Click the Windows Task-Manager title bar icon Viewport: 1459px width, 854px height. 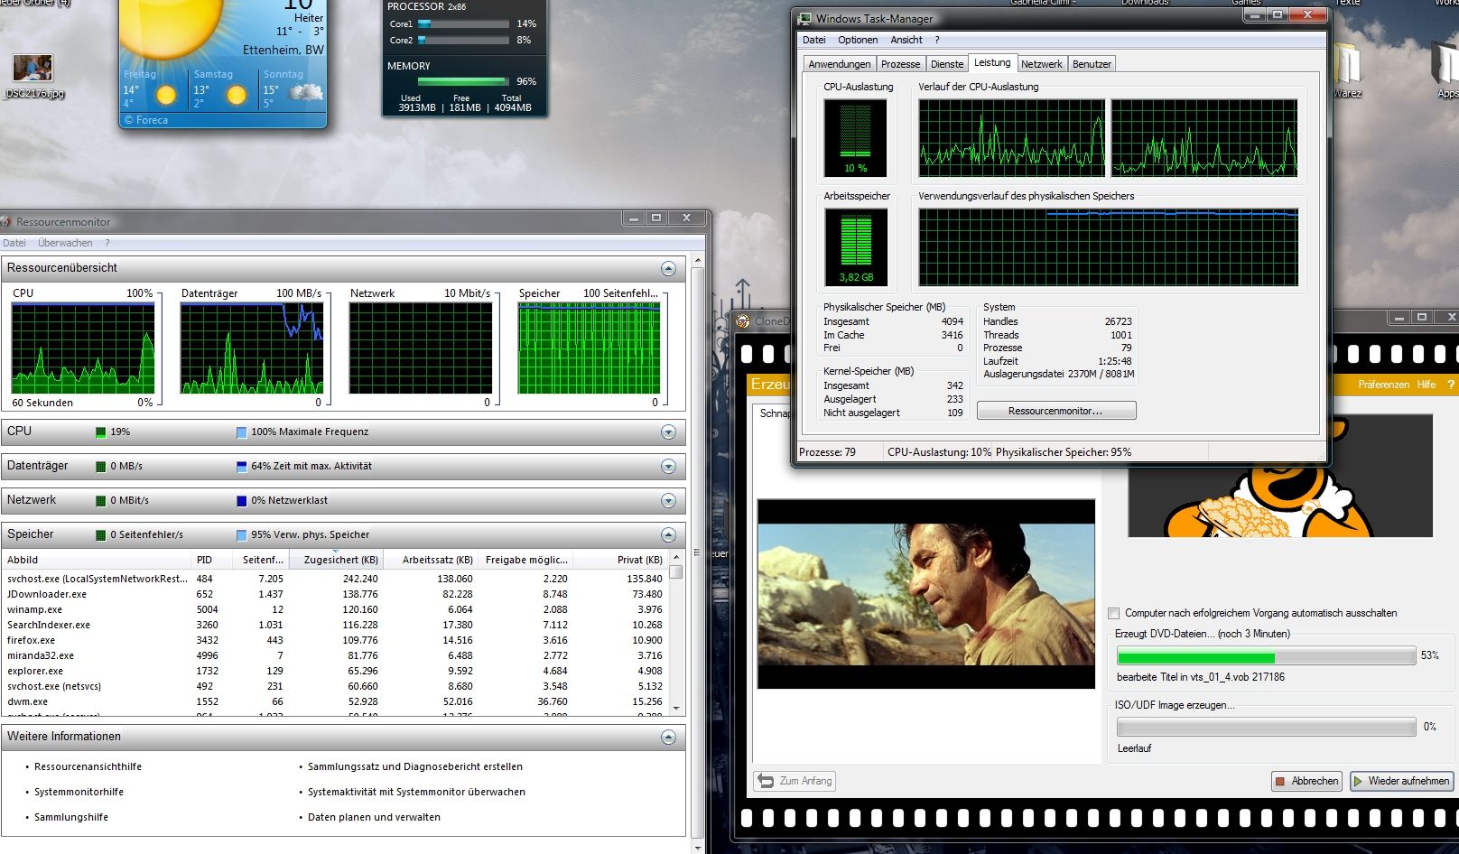coord(804,18)
